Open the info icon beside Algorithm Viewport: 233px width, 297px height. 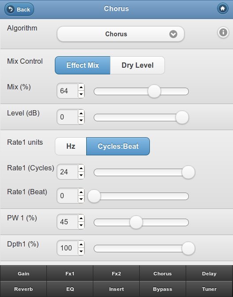[223, 32]
